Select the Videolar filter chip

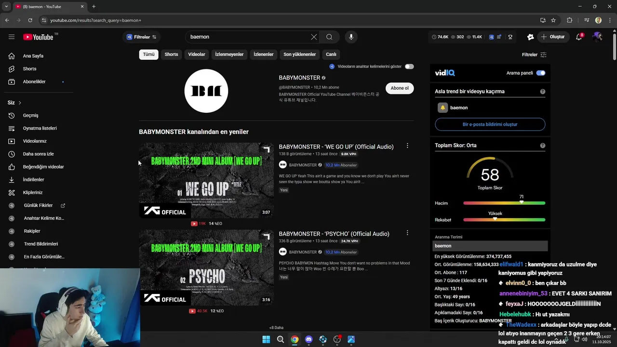click(197, 54)
